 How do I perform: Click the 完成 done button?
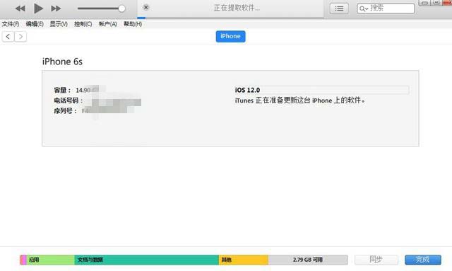[423, 260]
